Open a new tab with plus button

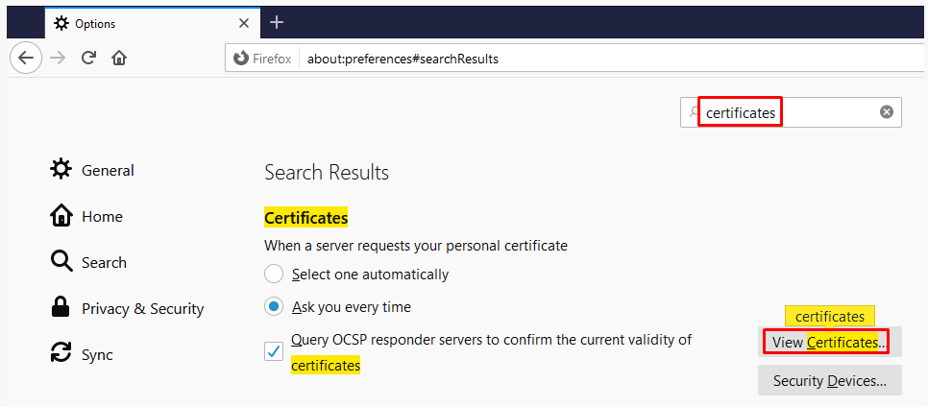point(277,22)
